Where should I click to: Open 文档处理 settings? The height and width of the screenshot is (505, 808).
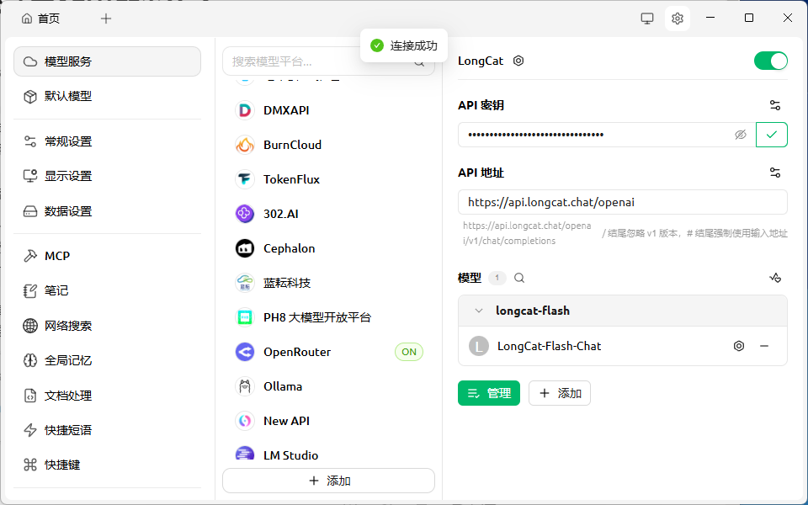pyautogui.click(x=107, y=396)
